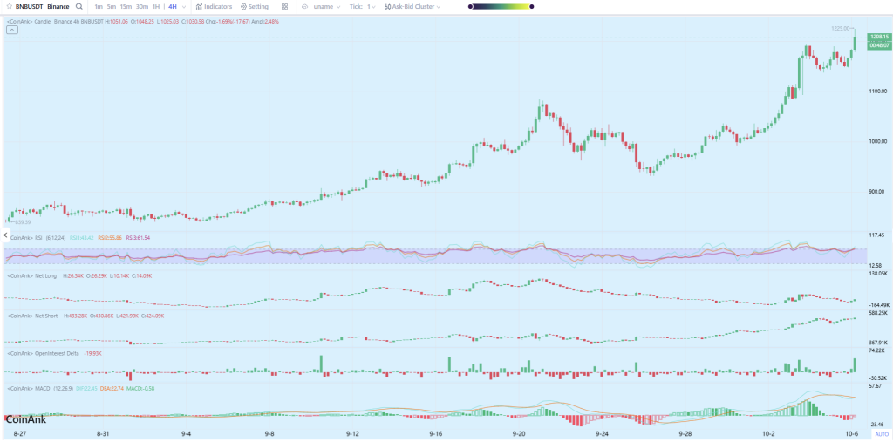Expand more timeframes chevron after 4H
This screenshot has height=442, width=893.
tap(184, 6)
